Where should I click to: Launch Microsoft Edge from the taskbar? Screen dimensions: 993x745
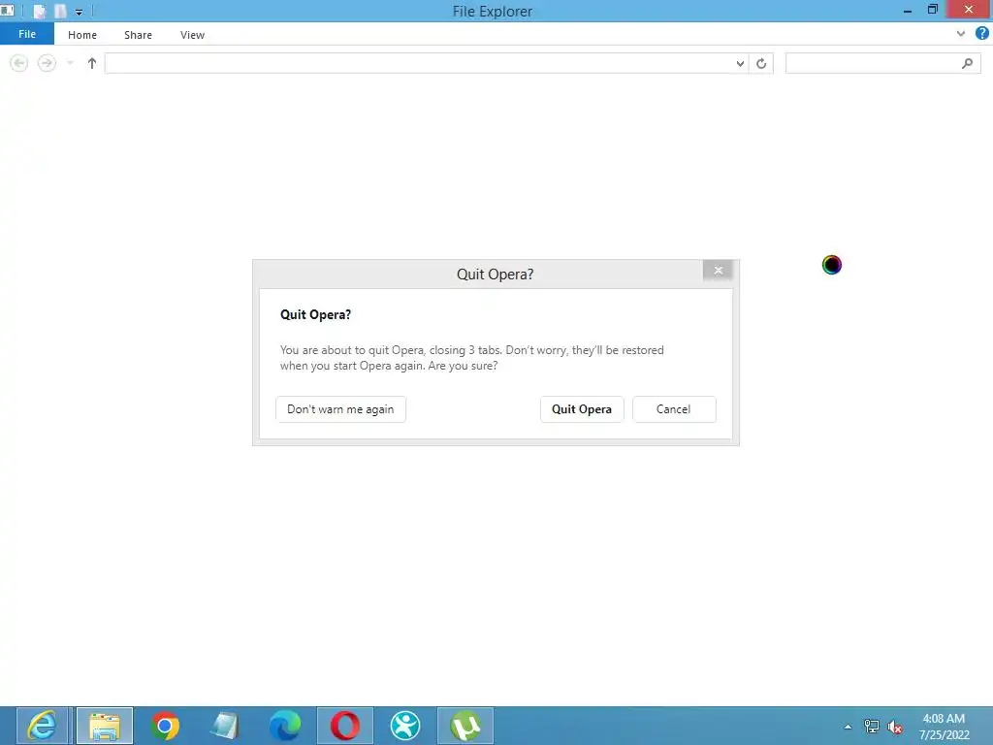(285, 726)
